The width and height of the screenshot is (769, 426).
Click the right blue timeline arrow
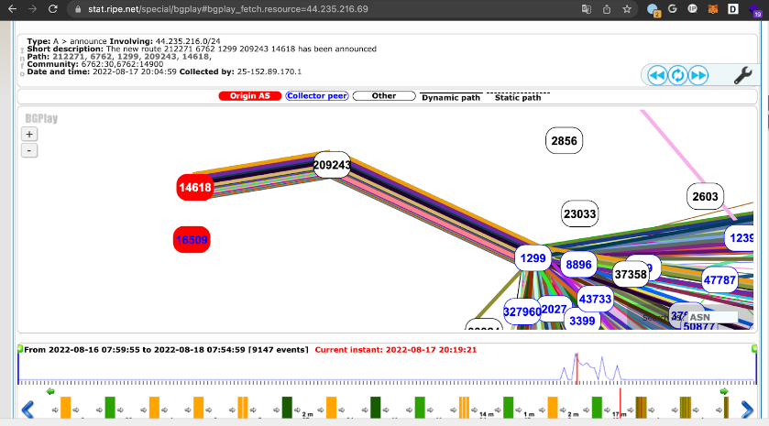[x=747, y=410]
